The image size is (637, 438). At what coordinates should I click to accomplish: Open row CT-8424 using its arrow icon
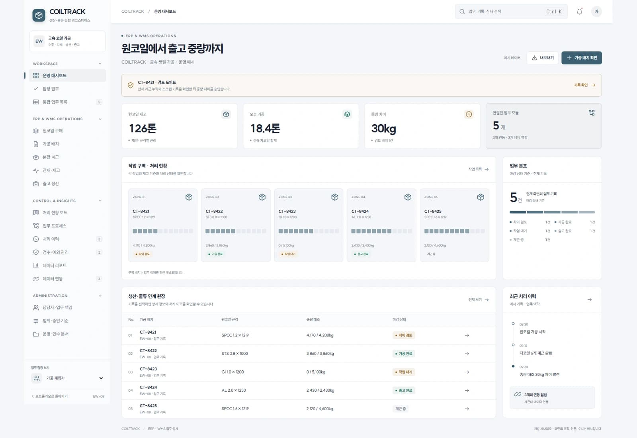tap(467, 390)
